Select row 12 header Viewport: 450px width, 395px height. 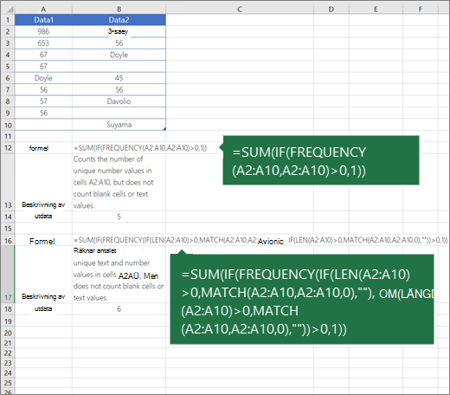(8, 148)
